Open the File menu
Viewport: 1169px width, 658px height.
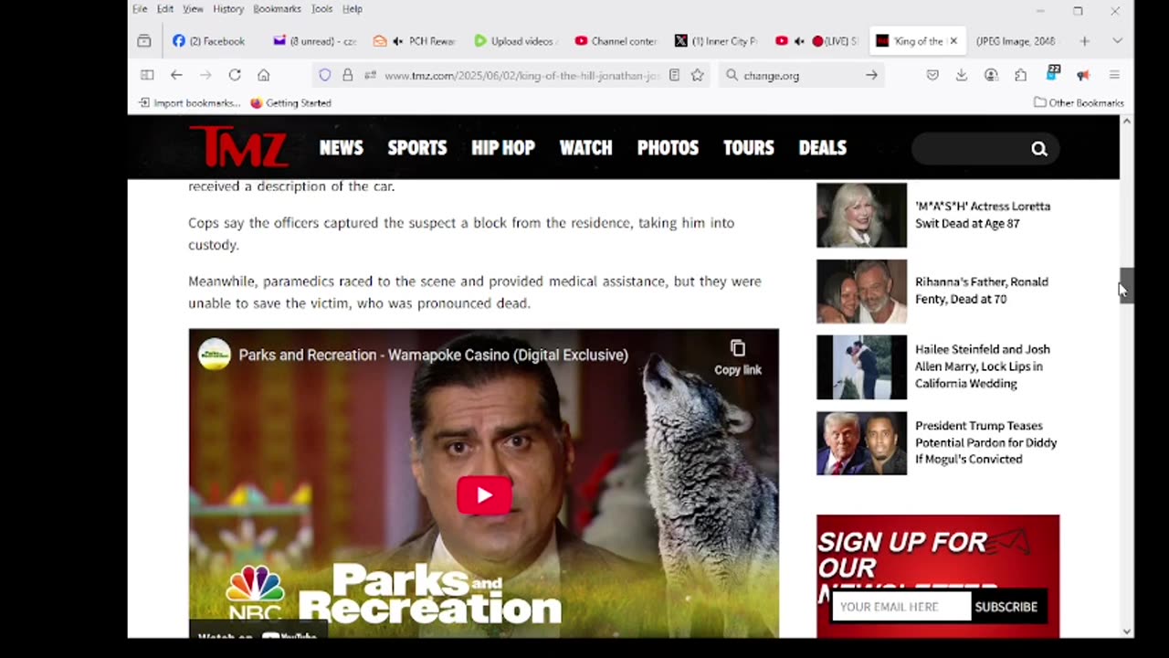140,9
